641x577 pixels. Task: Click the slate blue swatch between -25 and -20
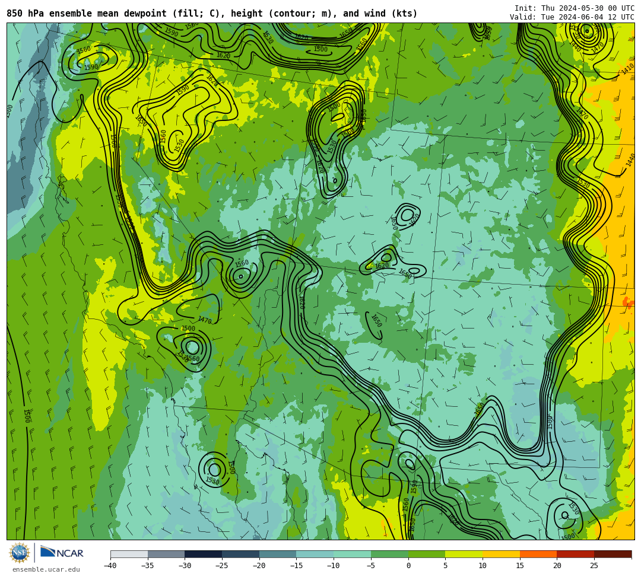tap(241, 554)
